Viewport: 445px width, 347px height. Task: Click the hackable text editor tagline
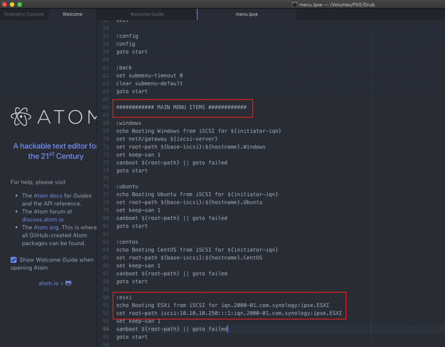coord(56,151)
